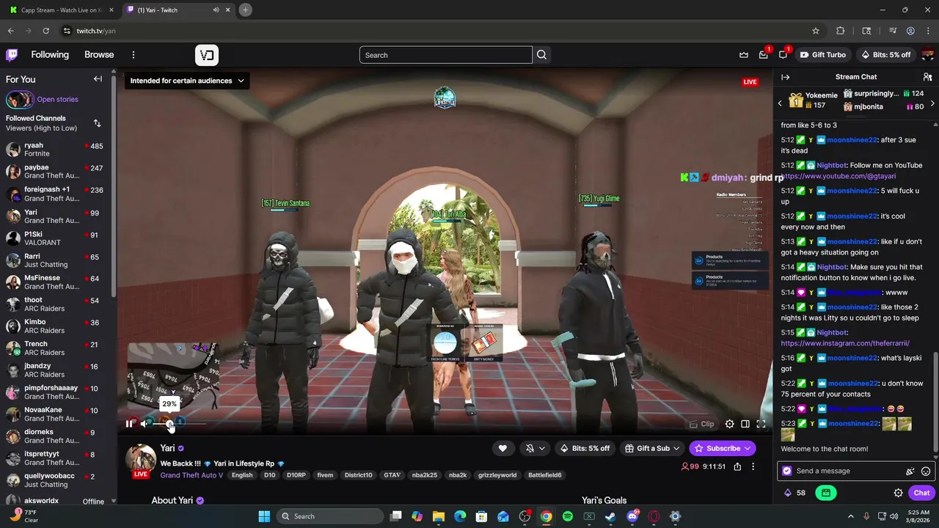Open the celebration power-ups icon in chat
This screenshot has width=939, height=528.
coord(910,472)
